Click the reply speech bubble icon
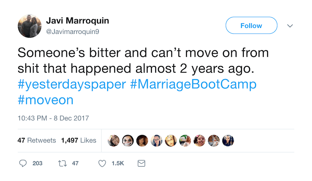 pos(23,164)
